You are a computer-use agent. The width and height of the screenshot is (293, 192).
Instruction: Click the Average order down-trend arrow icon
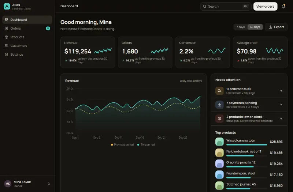coord(238,60)
